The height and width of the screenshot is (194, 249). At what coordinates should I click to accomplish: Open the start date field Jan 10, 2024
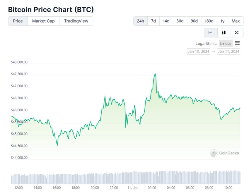coord(198,51)
